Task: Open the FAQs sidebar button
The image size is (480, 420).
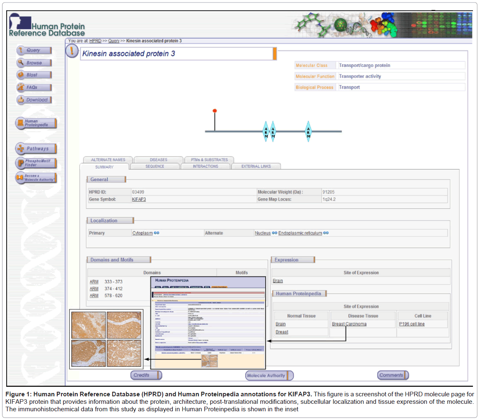Action: 34,88
